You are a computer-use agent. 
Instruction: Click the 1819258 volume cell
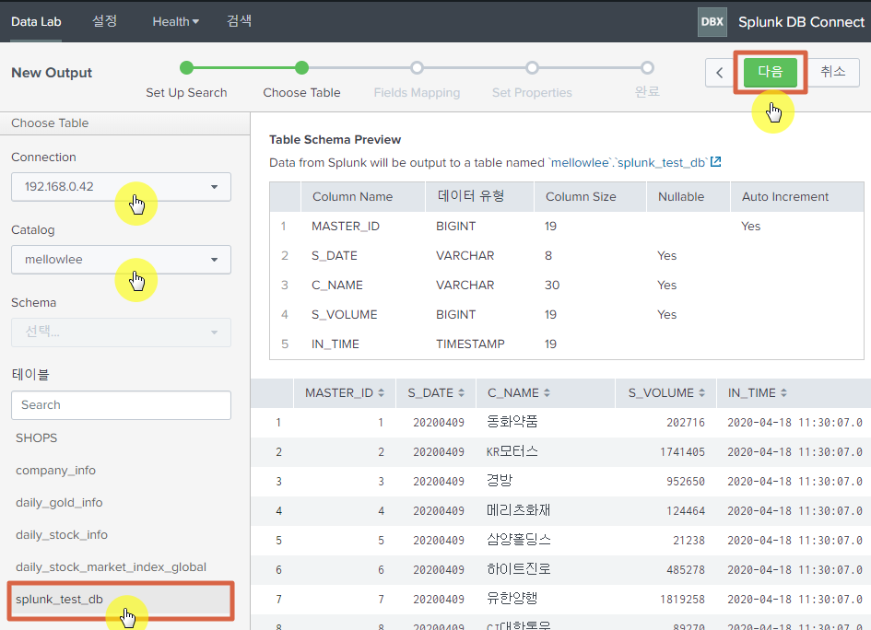pyautogui.click(x=682, y=599)
